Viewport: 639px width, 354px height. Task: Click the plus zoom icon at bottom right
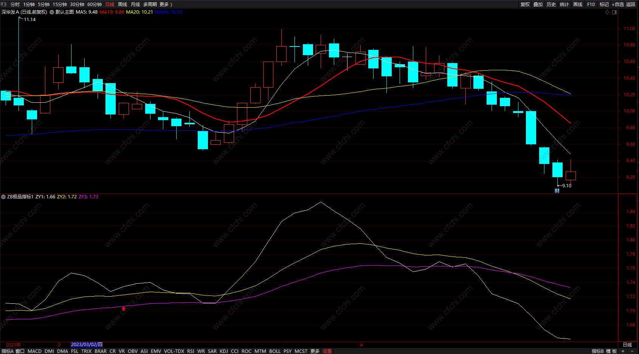[x=623, y=351]
